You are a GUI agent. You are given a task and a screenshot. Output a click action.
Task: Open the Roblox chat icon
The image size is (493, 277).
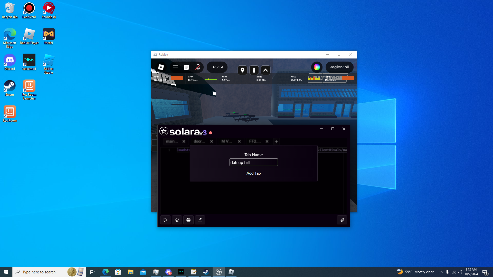pos(187,67)
